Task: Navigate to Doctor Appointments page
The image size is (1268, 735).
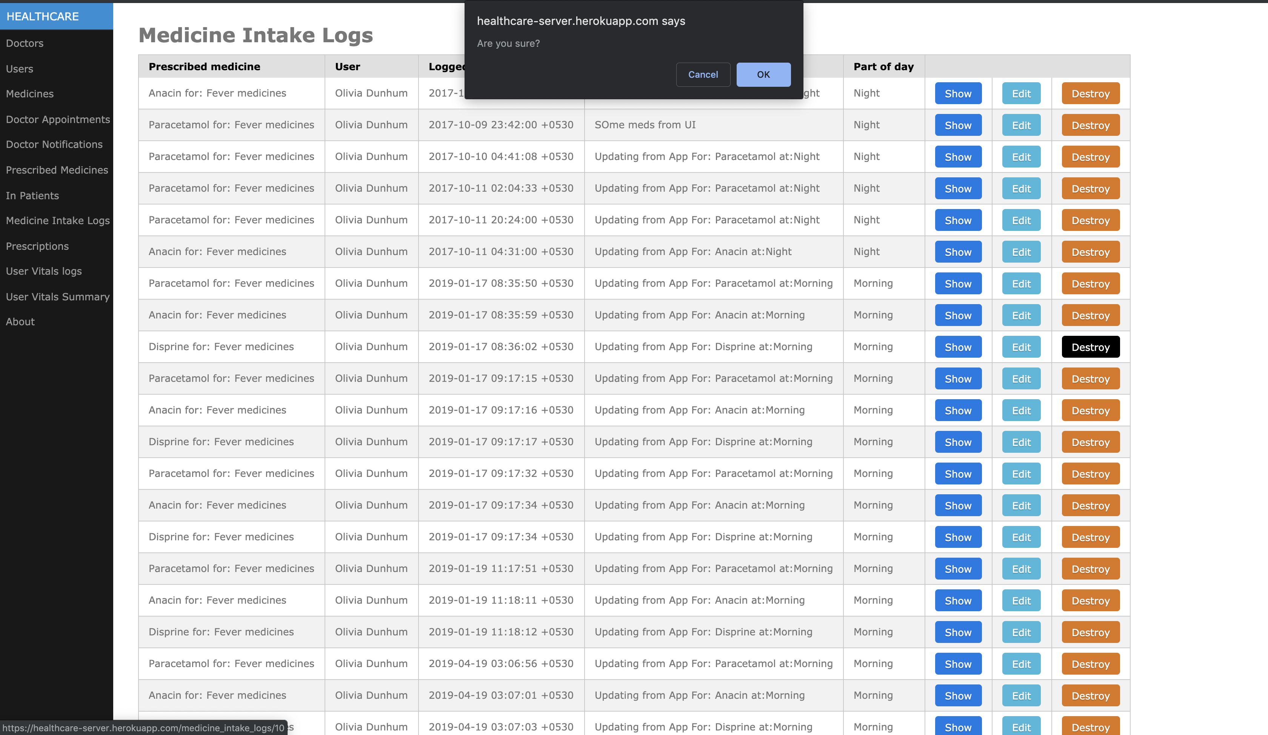Action: pos(58,119)
